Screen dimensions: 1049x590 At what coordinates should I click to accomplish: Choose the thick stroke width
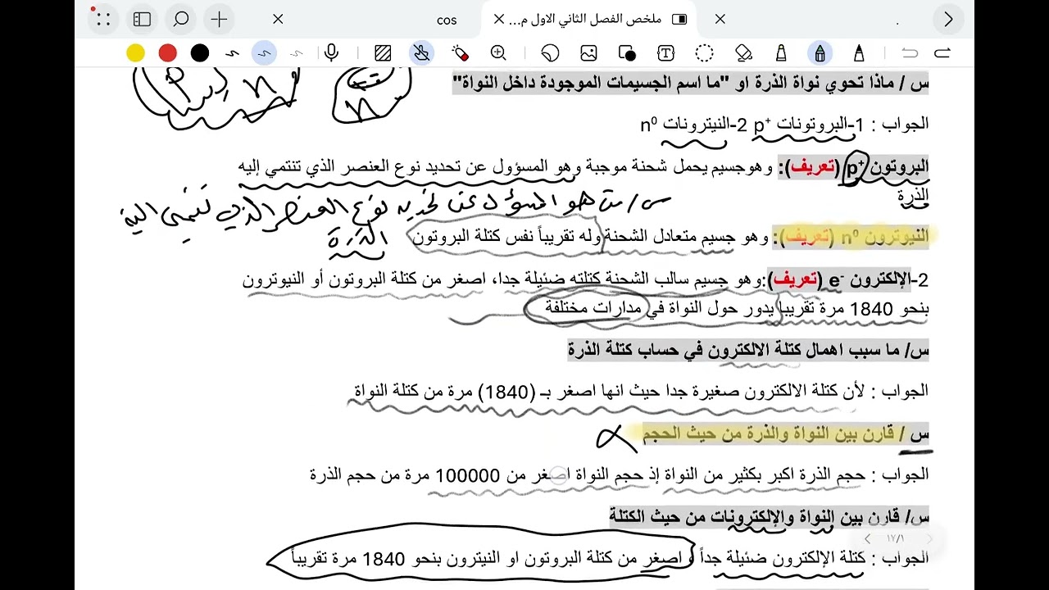coord(232,53)
